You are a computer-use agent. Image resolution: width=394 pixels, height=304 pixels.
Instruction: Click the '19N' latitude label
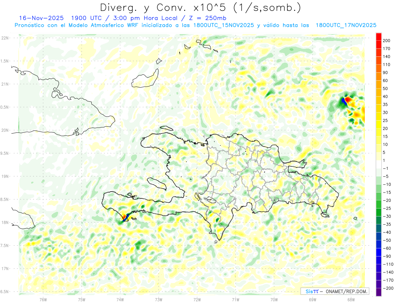pyautogui.click(x=5, y=176)
